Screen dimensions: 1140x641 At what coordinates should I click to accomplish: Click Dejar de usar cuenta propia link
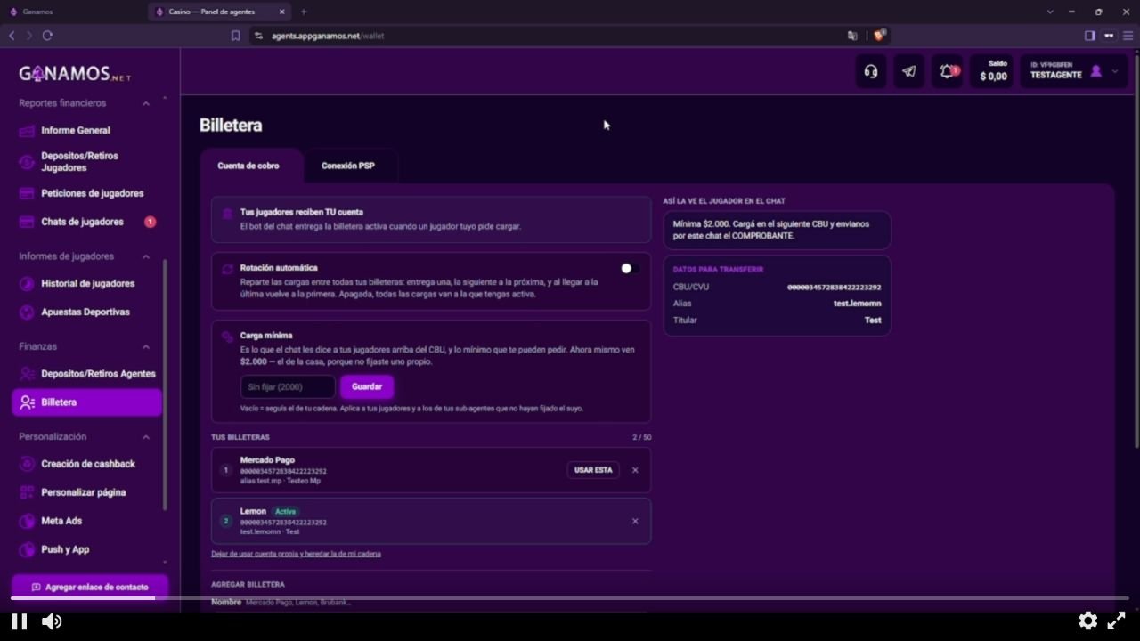tap(296, 554)
